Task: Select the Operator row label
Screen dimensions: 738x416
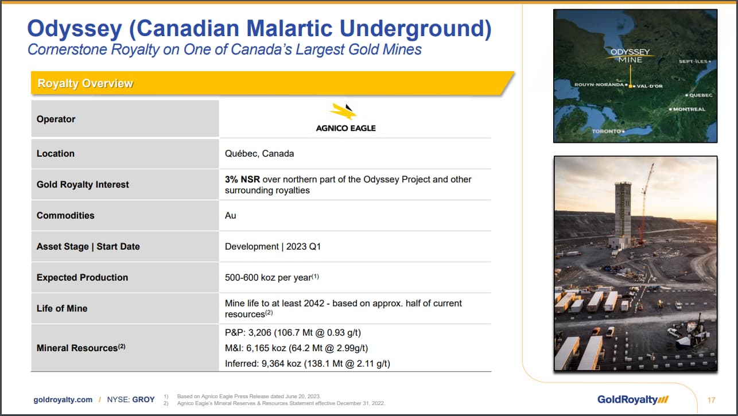Action: [56, 119]
